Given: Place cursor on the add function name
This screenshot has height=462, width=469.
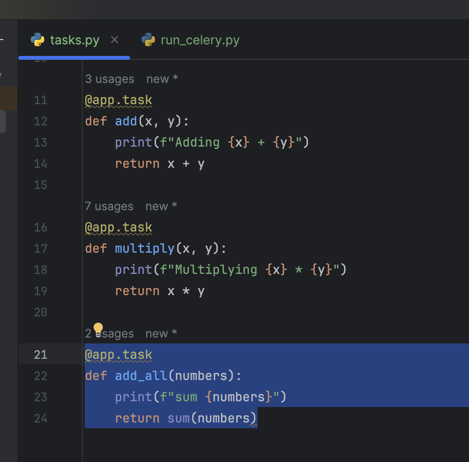Looking at the screenshot, I should pyautogui.click(x=126, y=122).
